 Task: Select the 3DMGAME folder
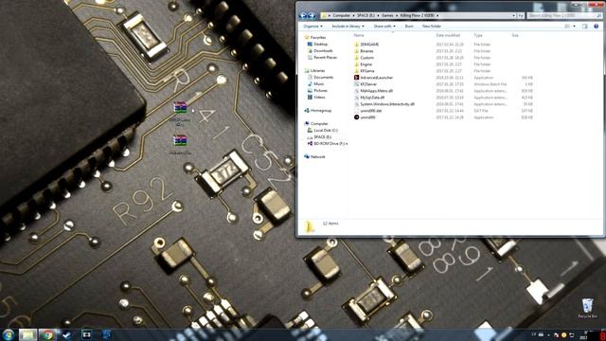point(366,45)
